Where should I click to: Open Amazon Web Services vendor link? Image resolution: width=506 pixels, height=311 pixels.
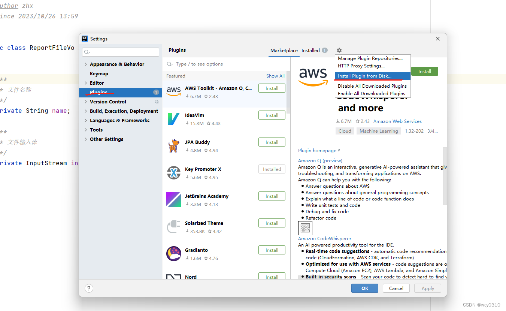pyautogui.click(x=397, y=121)
